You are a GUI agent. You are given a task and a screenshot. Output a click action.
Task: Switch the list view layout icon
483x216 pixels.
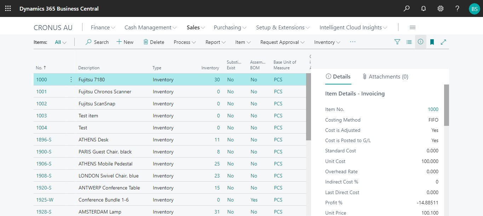point(409,42)
